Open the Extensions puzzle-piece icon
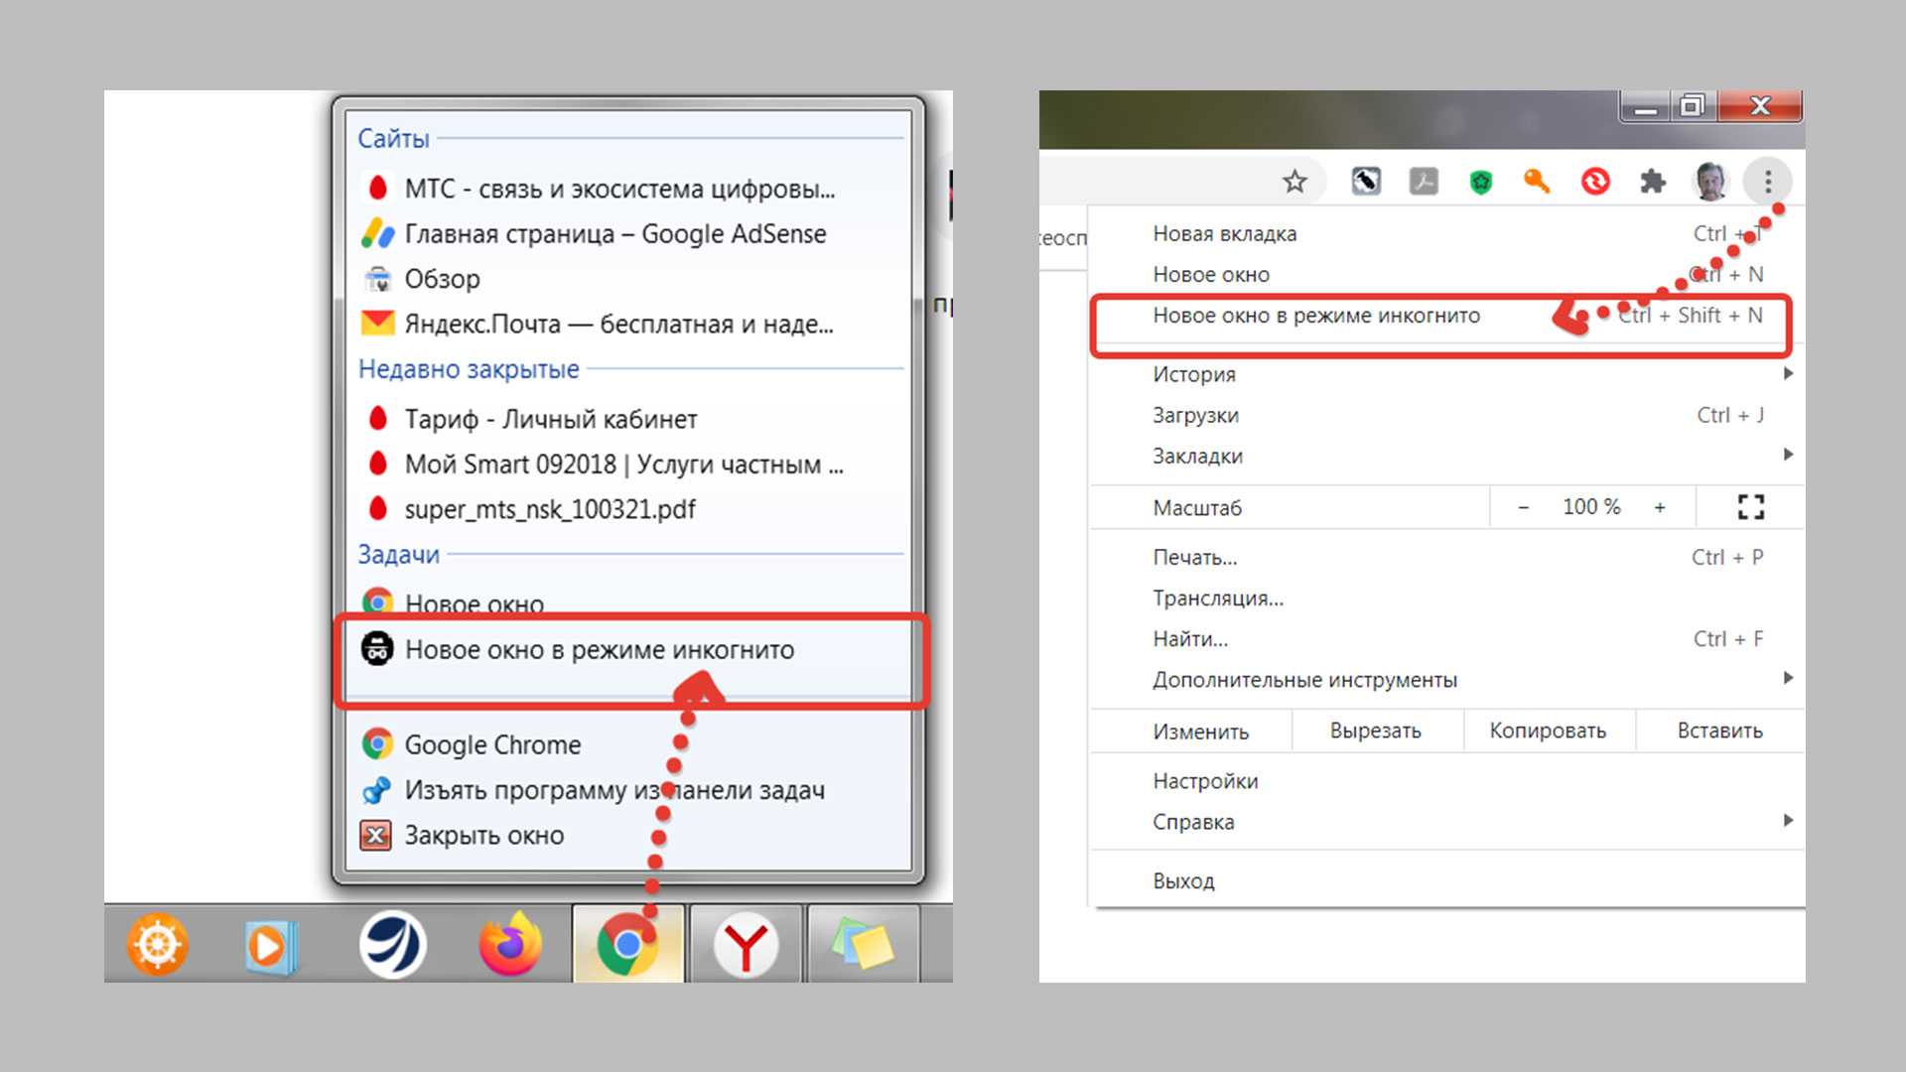 (1652, 182)
